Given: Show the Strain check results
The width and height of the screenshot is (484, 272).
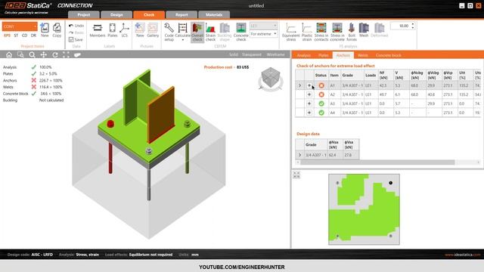Looking at the screenshot, I should pyautogui.click(x=210, y=32).
